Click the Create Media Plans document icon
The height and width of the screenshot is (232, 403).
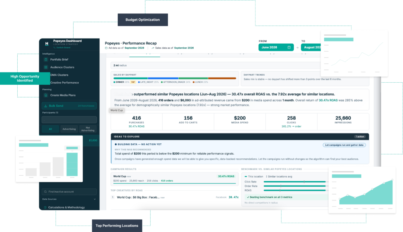46,95
